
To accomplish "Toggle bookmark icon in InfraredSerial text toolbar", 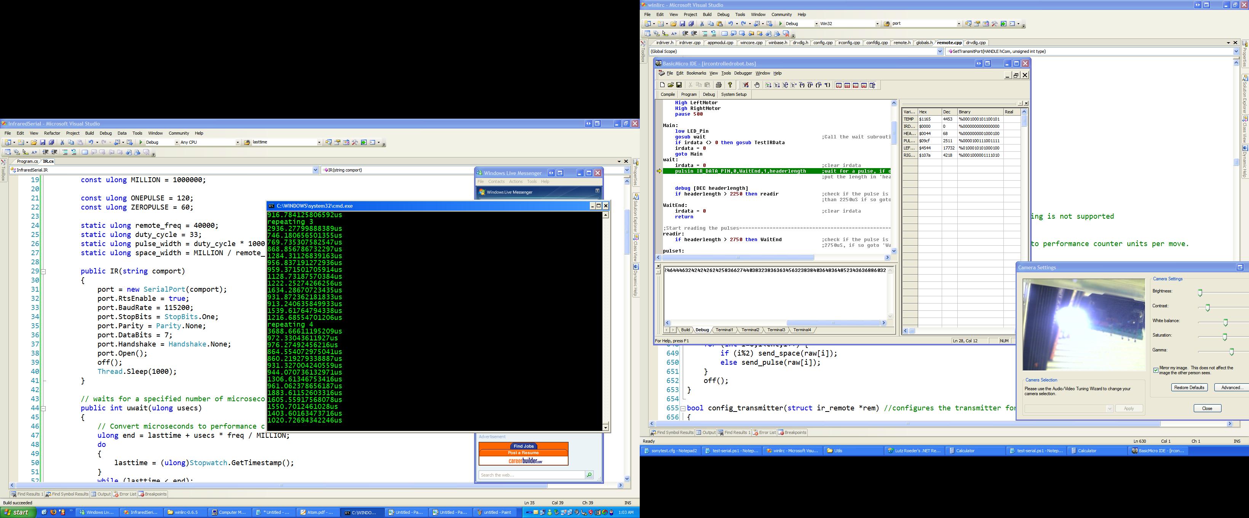I will (x=85, y=152).
